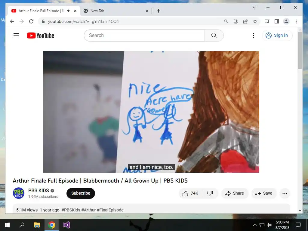Screen dimensions: 308x231
Task: Click the scrollbar down arrow
Action: pyautogui.click(x=300, y=211)
